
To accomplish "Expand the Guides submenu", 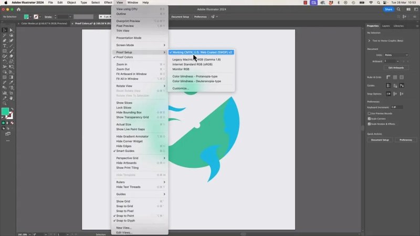I will pos(140,194).
